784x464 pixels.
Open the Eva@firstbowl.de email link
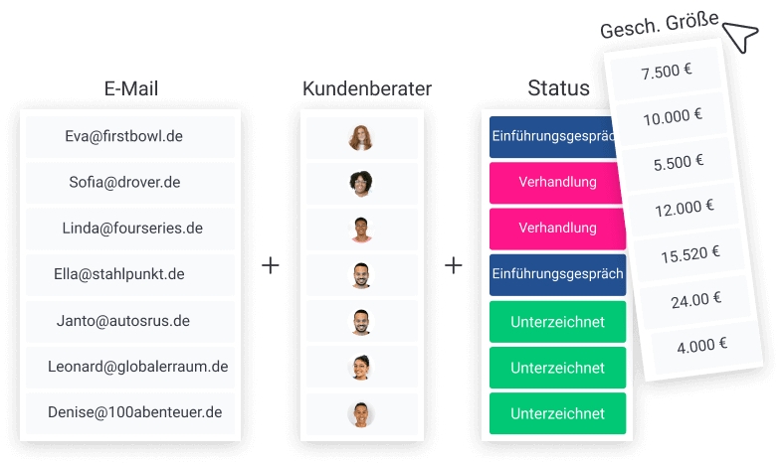[123, 136]
